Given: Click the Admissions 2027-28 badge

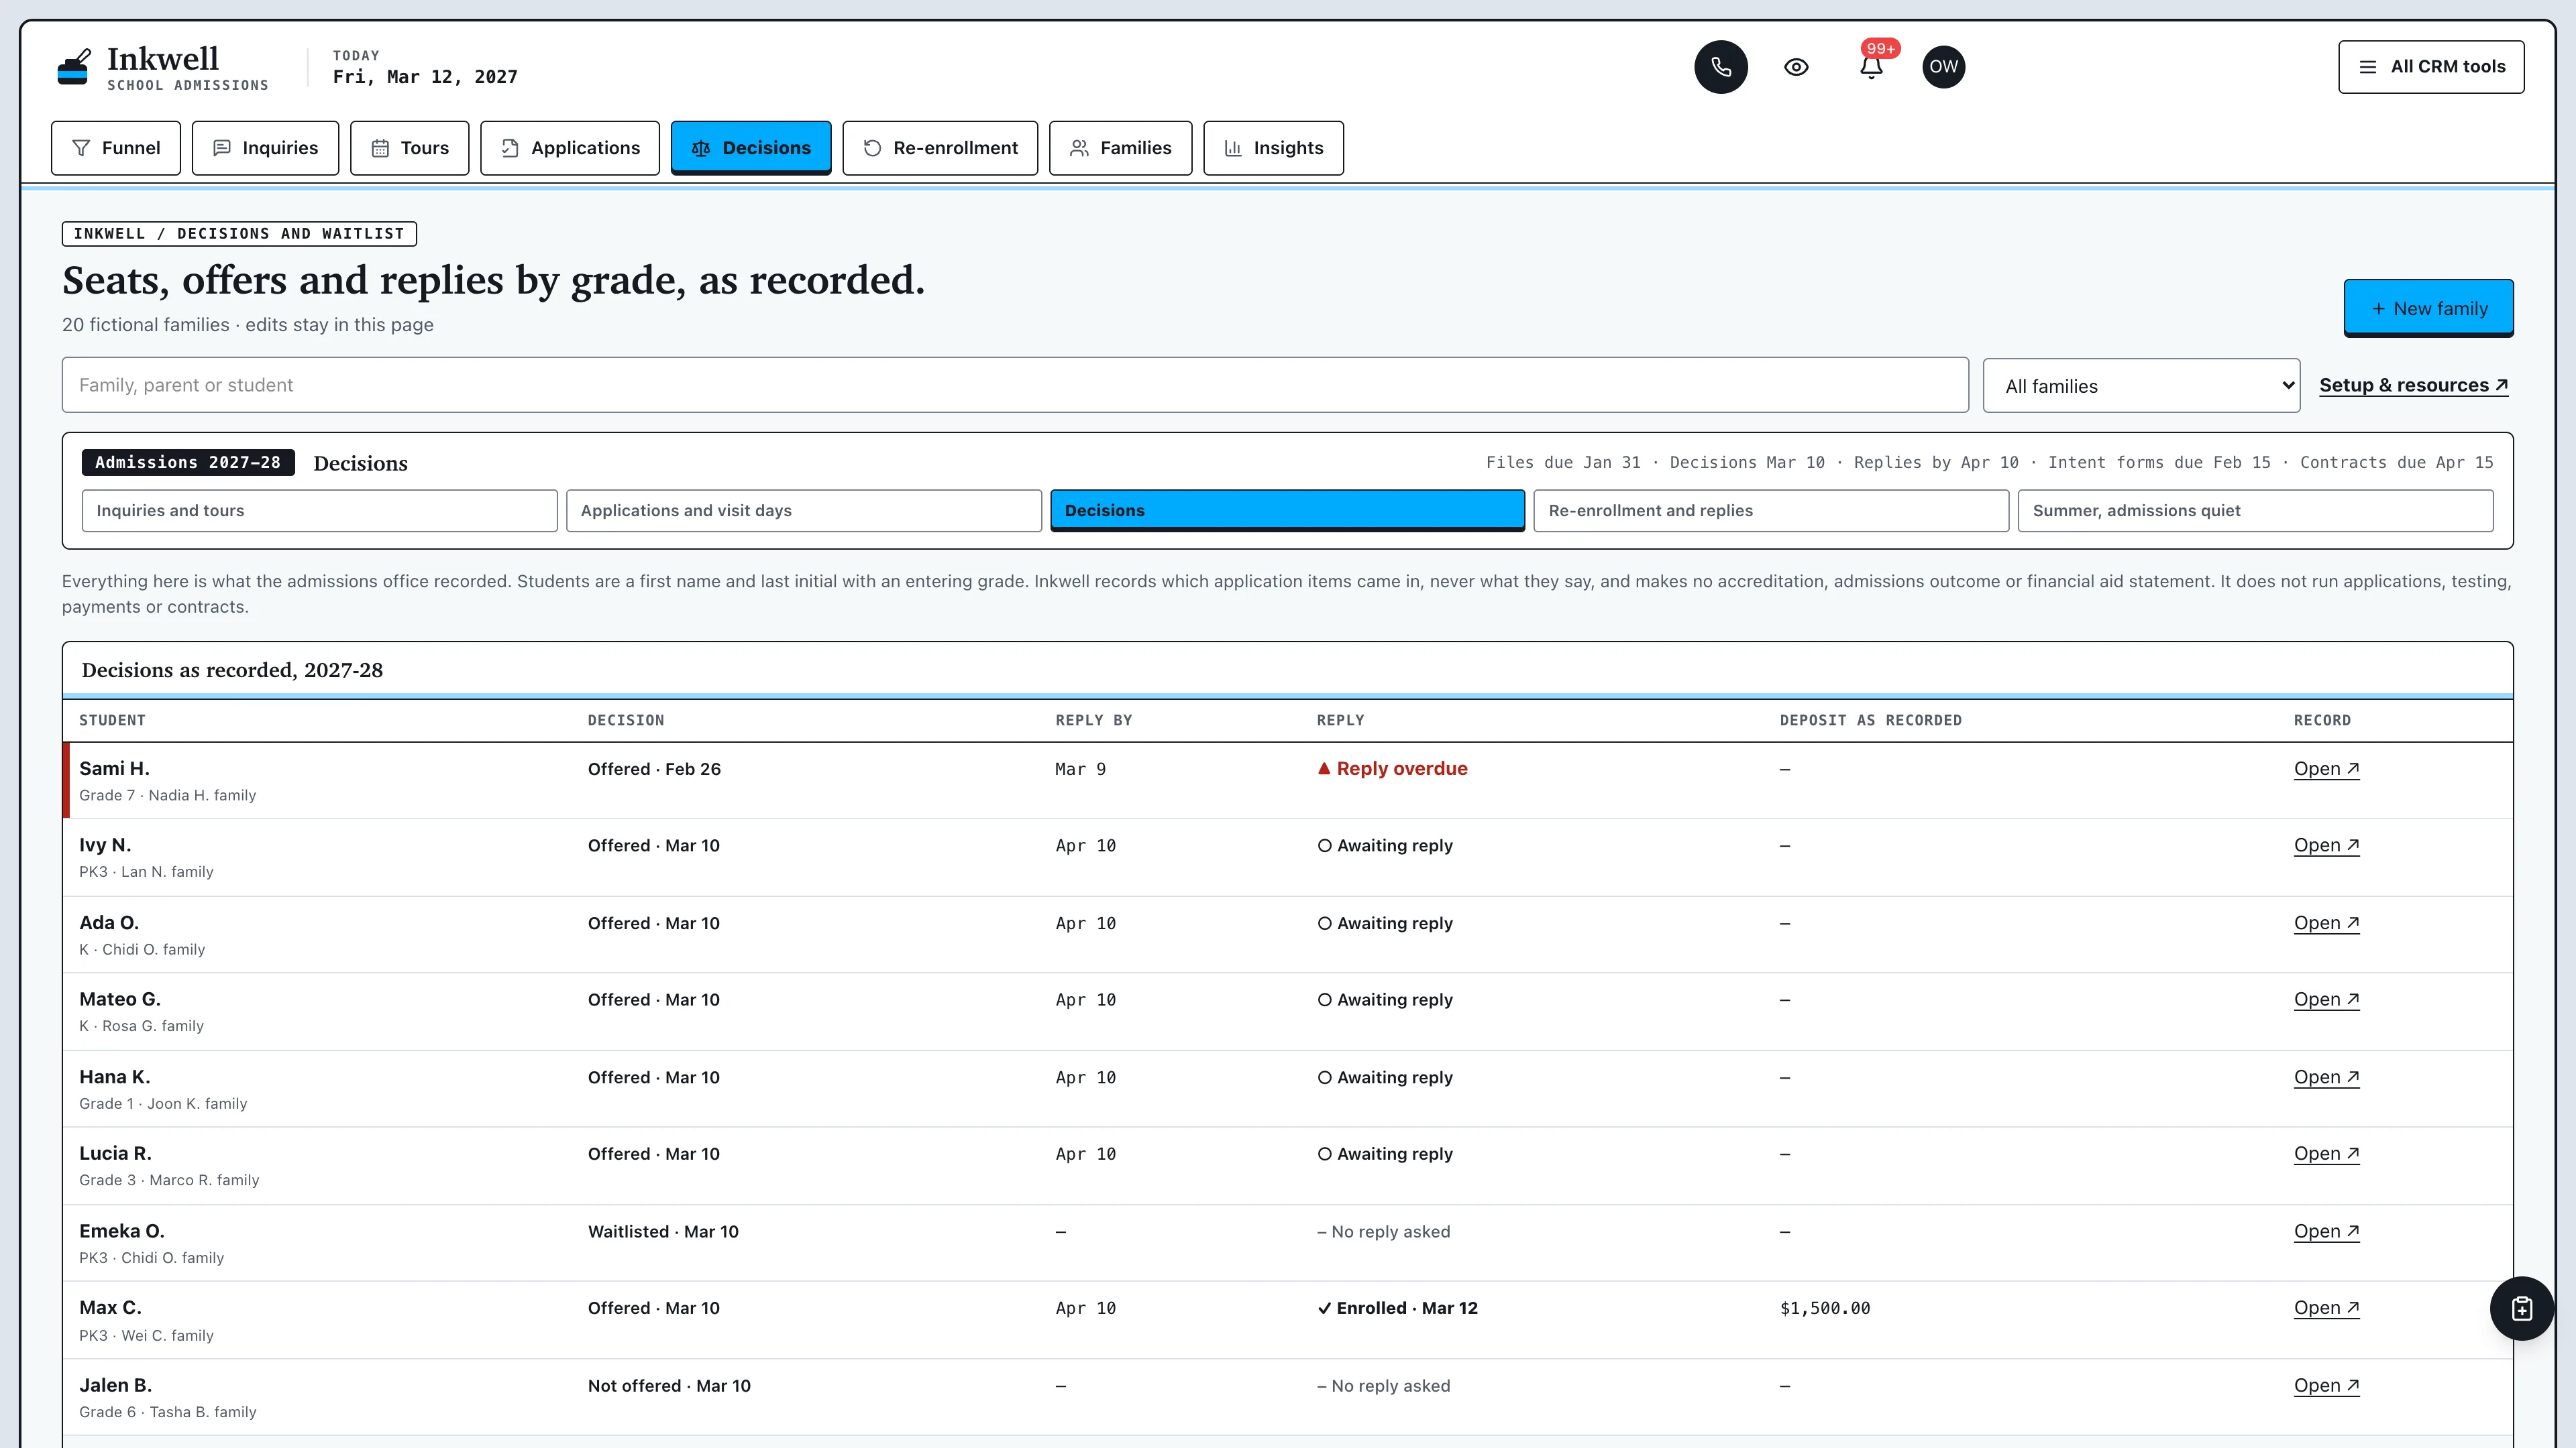Looking at the screenshot, I should coord(188,462).
